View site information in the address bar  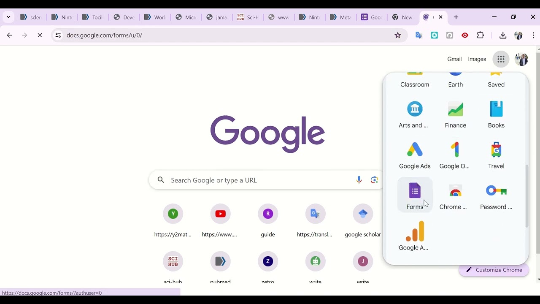pos(58,35)
